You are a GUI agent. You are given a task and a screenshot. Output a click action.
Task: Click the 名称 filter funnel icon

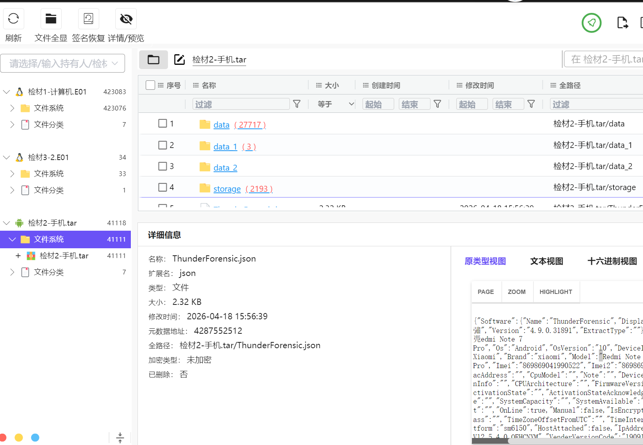tap(297, 104)
